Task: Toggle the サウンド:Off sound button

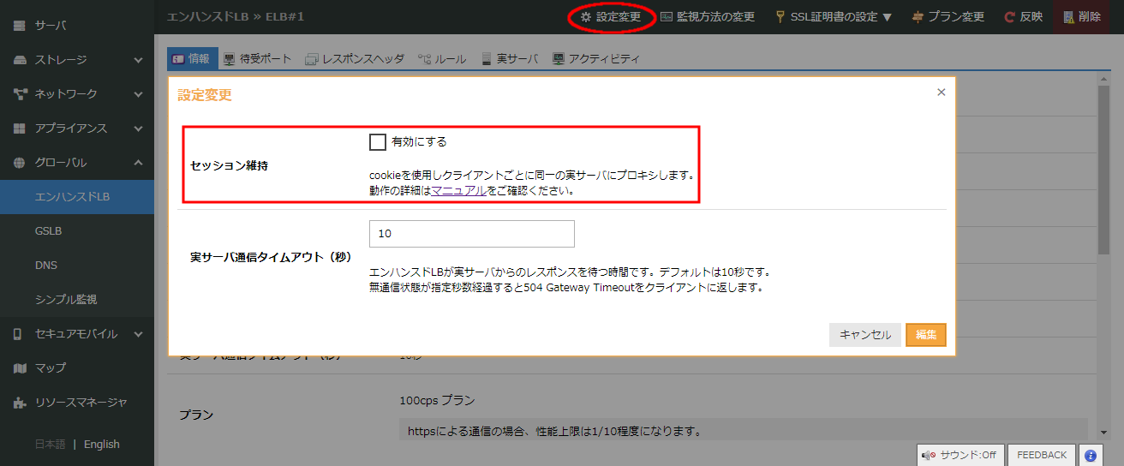Action: point(960,455)
